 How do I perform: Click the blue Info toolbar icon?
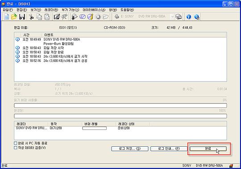[189, 17]
